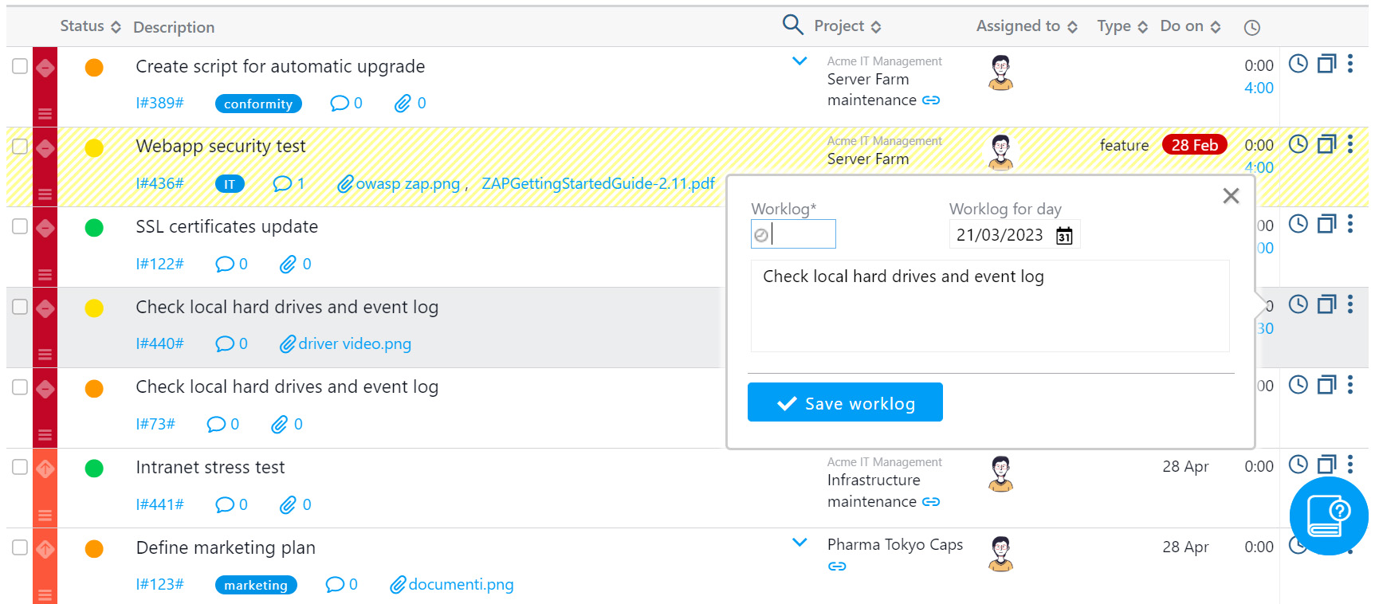The width and height of the screenshot is (1379, 604).
Task: Open project link icon under Pharma Tokyo Caps
Action: click(837, 567)
